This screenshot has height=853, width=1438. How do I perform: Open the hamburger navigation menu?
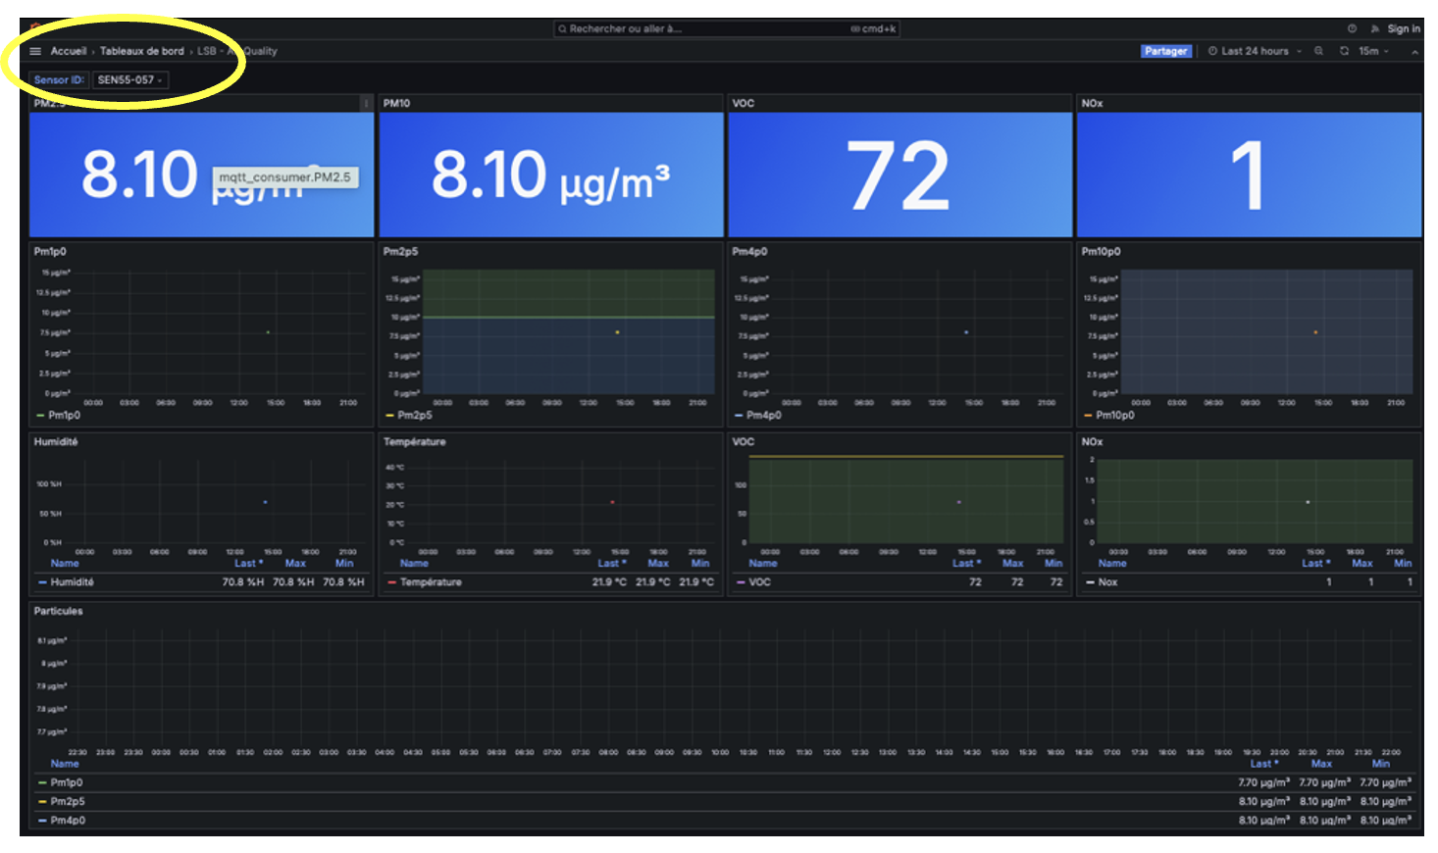point(35,51)
